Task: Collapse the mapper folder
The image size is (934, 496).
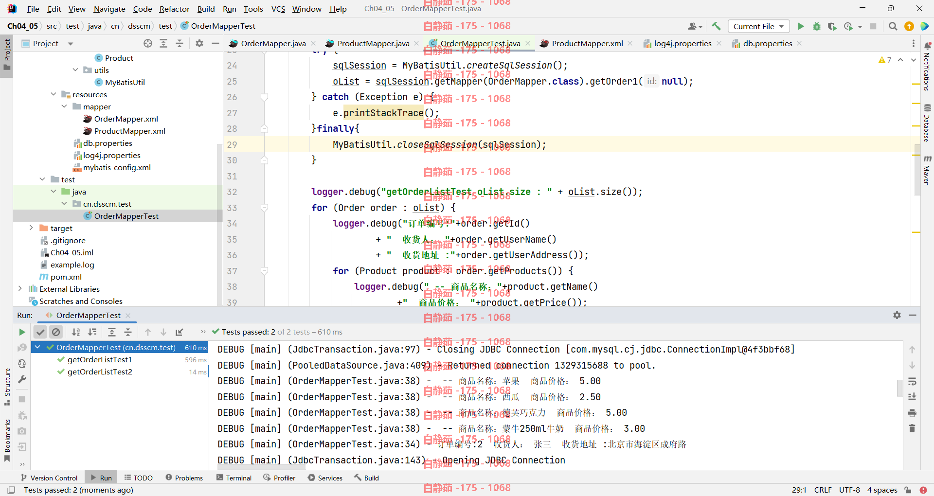Action: coord(64,106)
